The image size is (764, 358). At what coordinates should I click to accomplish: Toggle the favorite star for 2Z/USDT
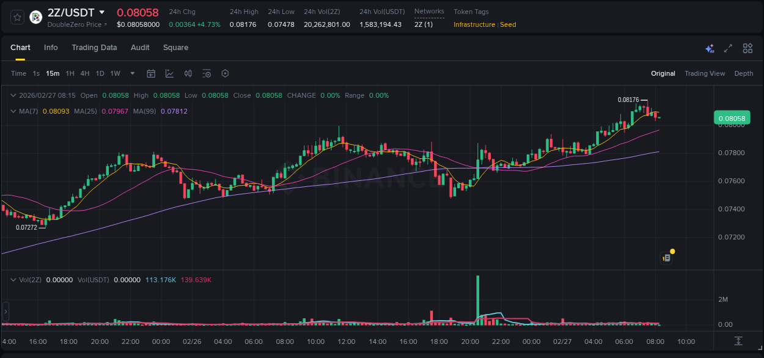(x=17, y=17)
